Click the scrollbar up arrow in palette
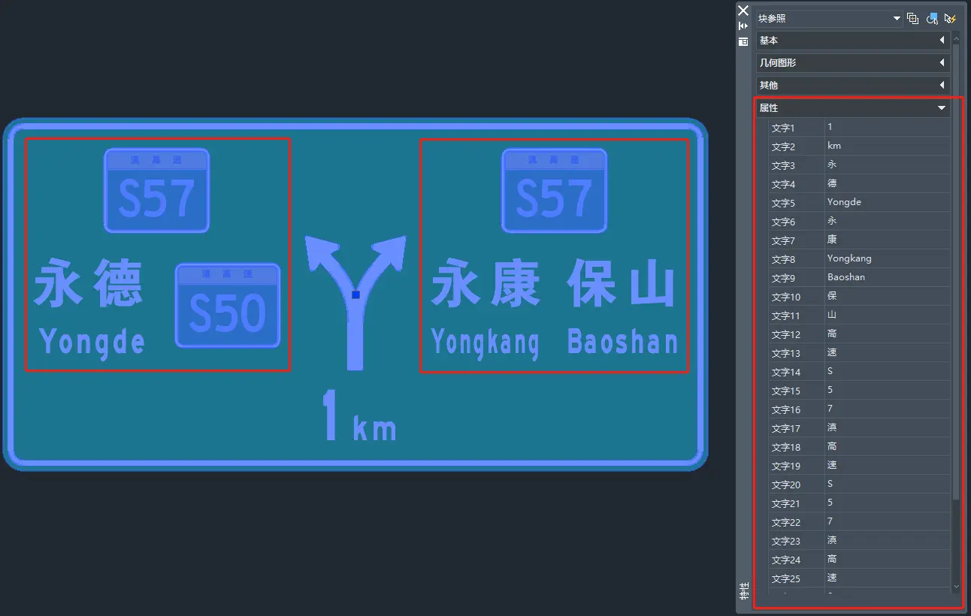The height and width of the screenshot is (616, 971). click(956, 40)
